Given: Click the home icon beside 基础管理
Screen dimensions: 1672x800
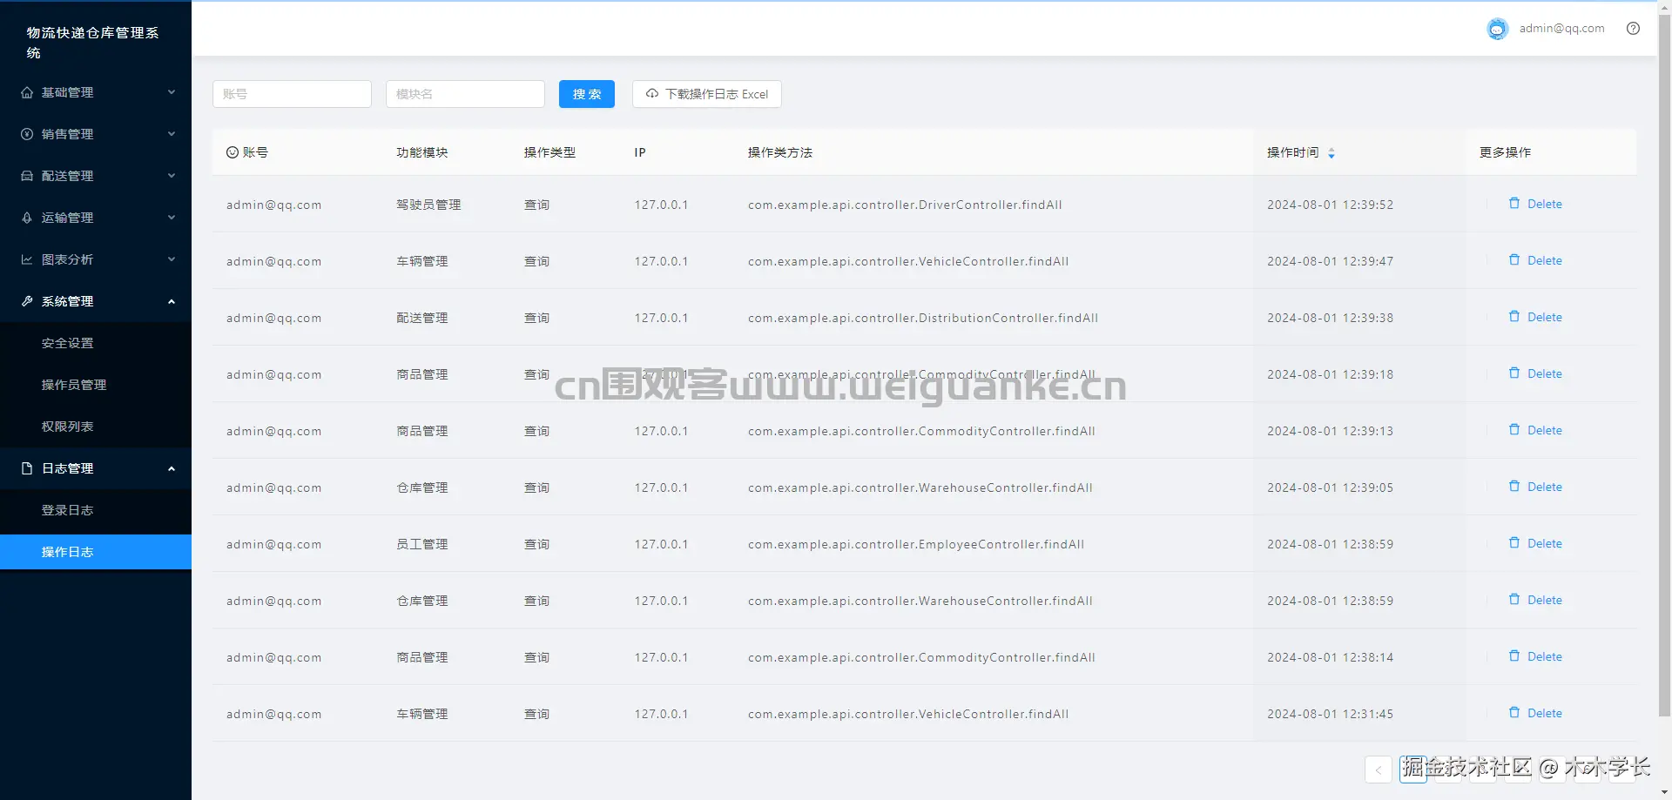Looking at the screenshot, I should [x=27, y=92].
